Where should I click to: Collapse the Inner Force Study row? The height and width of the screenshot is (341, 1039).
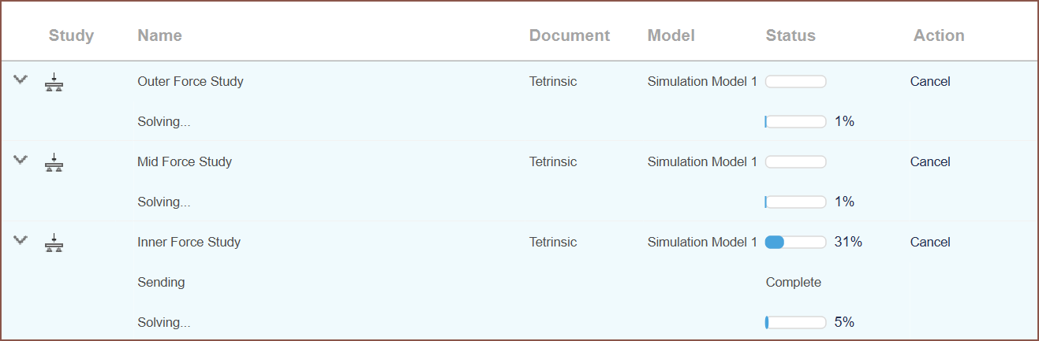pos(21,240)
